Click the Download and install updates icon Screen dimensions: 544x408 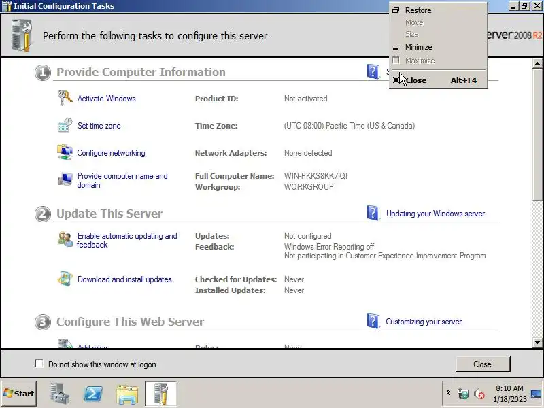(x=65, y=279)
